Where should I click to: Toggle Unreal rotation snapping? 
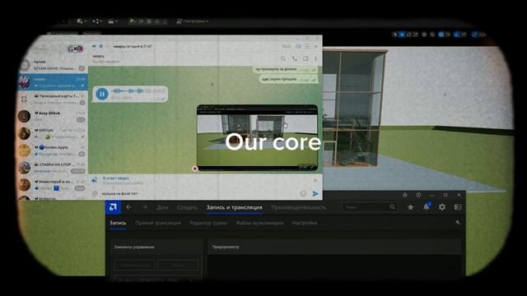tap(457, 35)
